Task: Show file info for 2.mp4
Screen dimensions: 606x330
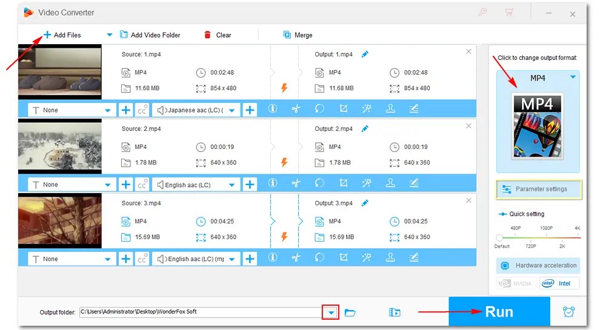Action: point(273,183)
